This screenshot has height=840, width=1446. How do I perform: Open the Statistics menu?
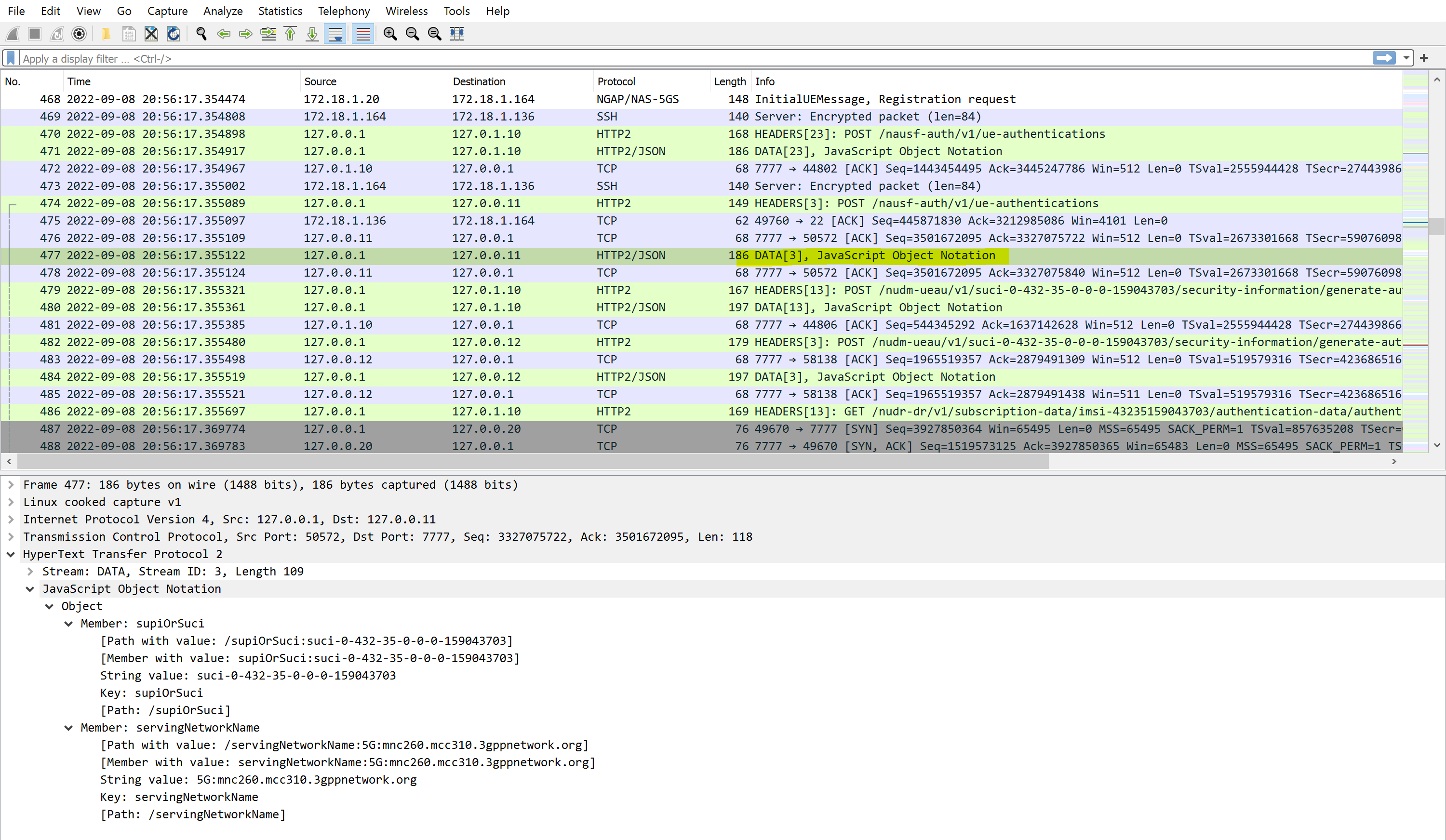tap(280, 11)
